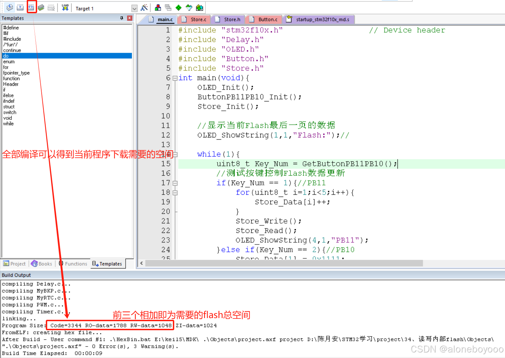
Task: Switch to the Button.c editor tab
Action: (264, 19)
